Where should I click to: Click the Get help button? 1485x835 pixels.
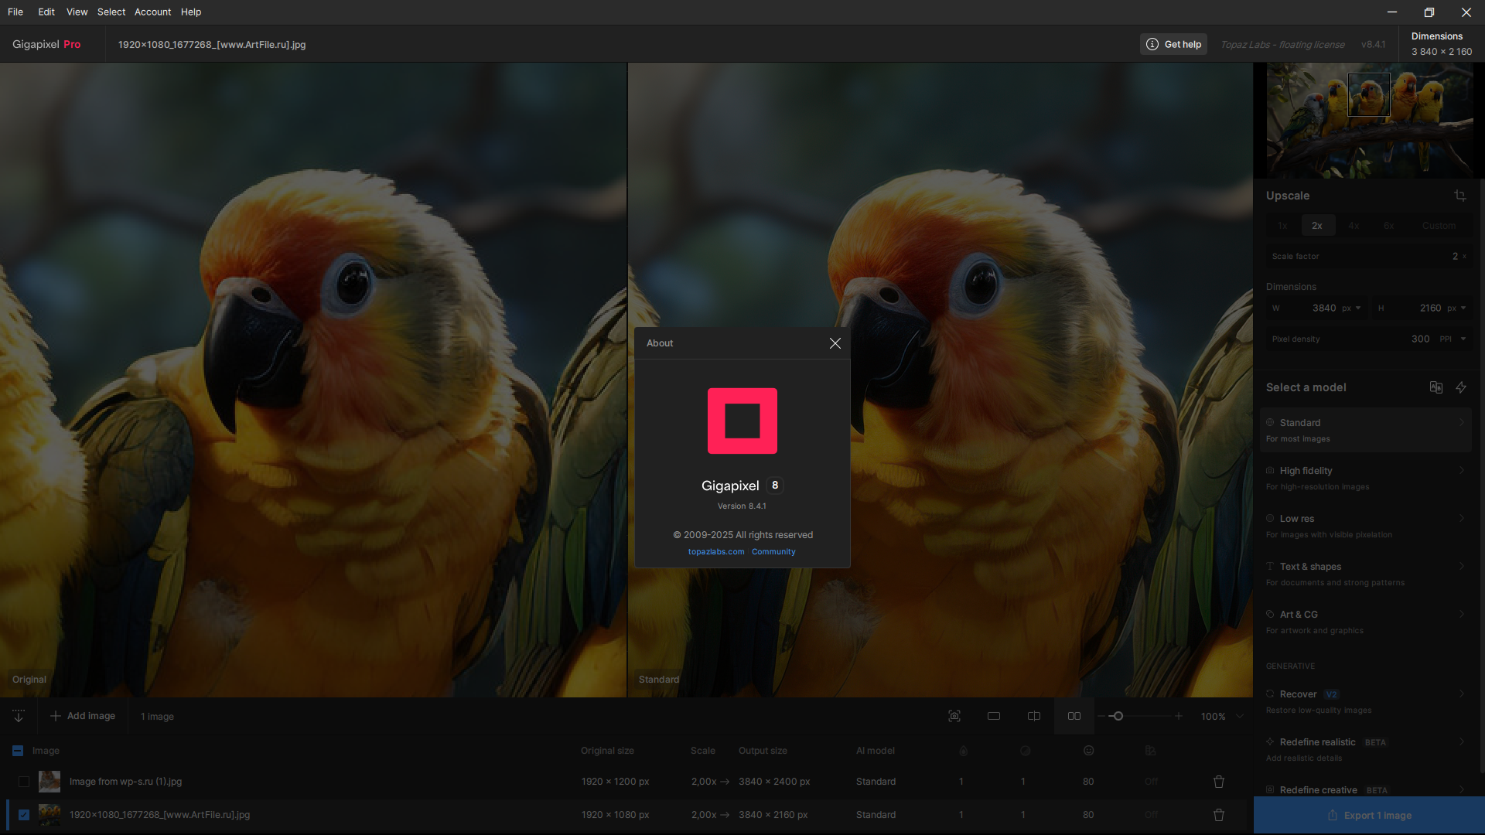1174,44
